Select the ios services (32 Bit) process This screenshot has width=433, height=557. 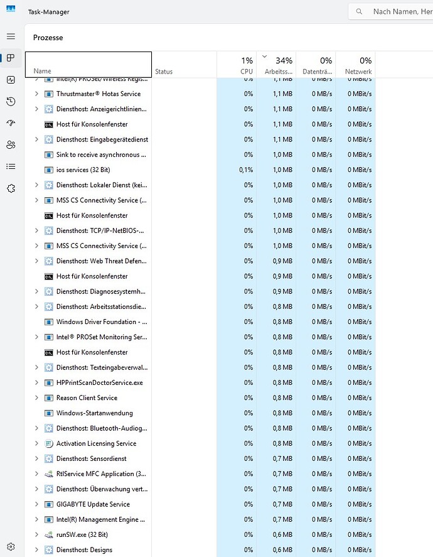click(83, 170)
